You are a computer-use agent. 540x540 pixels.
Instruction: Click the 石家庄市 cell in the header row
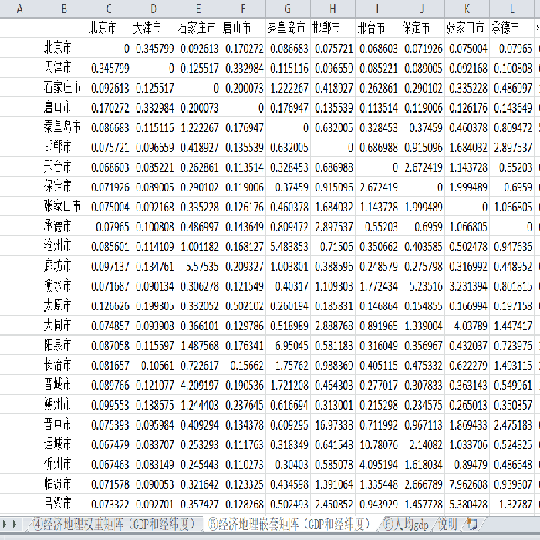click(x=198, y=28)
